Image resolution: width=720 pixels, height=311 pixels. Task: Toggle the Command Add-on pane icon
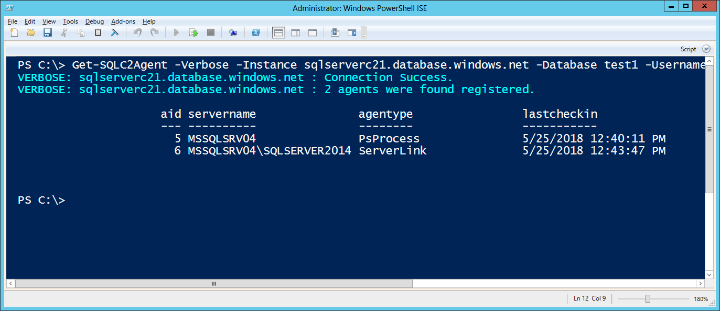(352, 32)
